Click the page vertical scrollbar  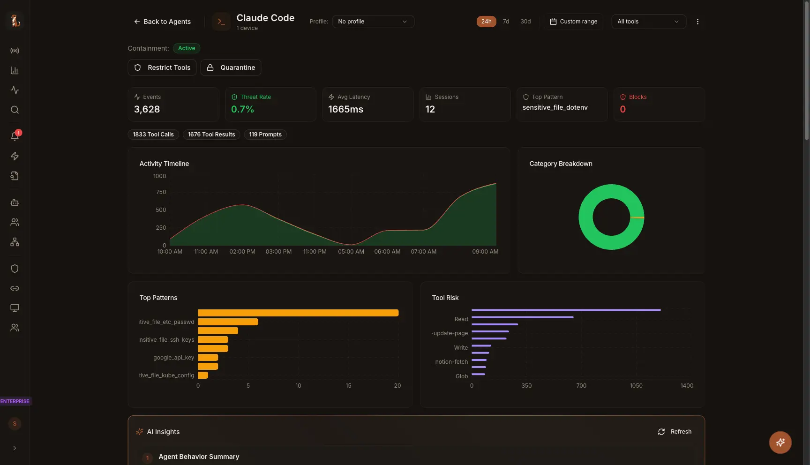[806, 70]
